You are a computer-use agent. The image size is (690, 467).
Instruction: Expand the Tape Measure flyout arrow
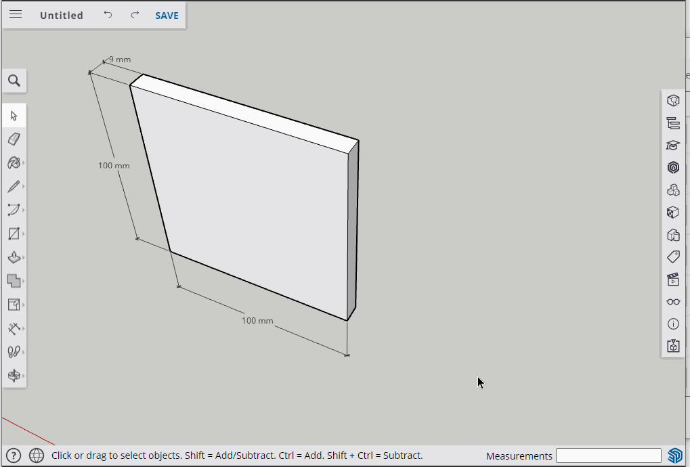23,328
